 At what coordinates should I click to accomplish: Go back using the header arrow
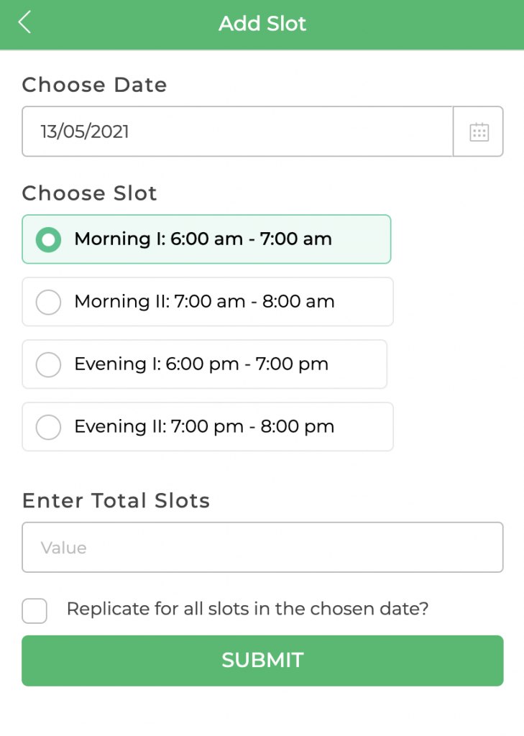[24, 22]
